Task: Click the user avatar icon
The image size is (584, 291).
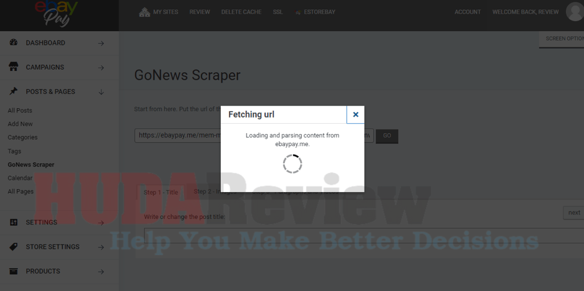Action: [575, 11]
